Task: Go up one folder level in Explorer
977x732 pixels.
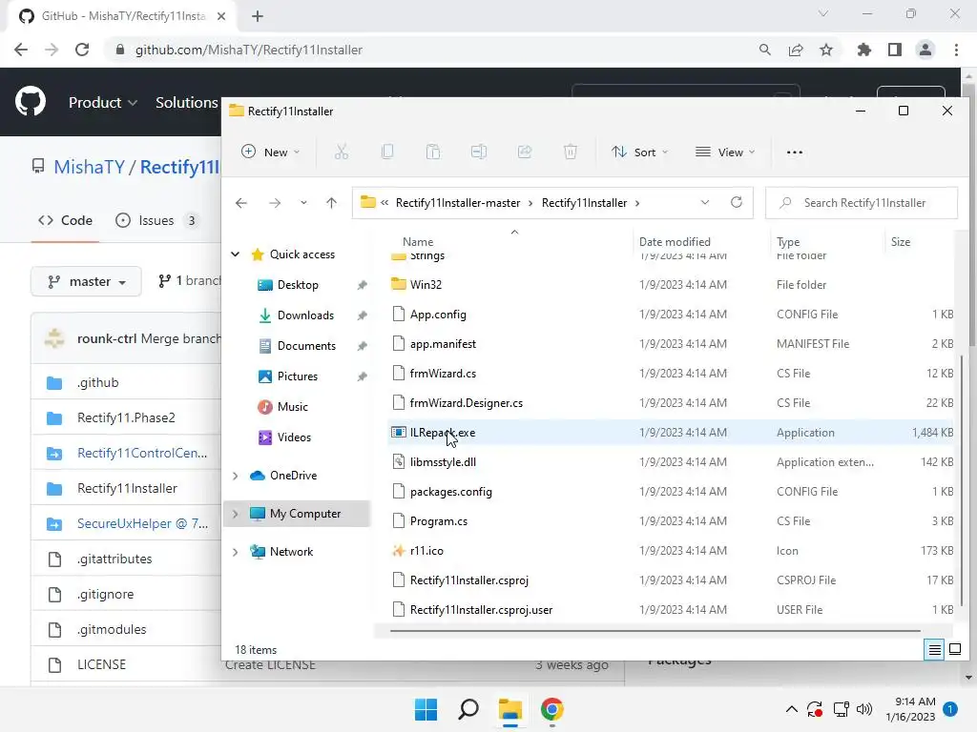Action: point(331,203)
